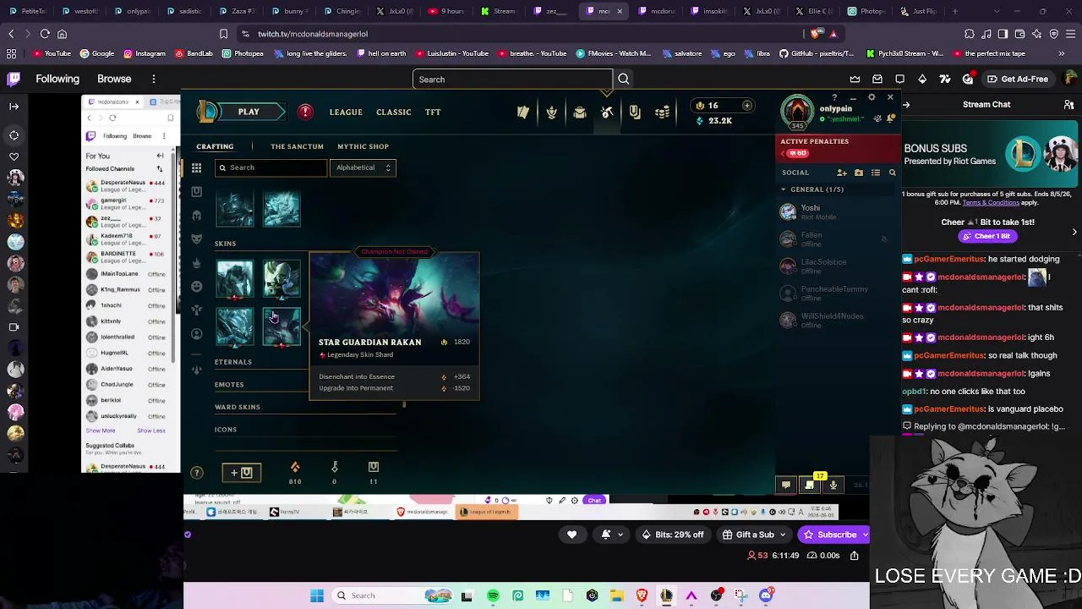Expand the Icons loot section
Screen dimensions: 1082x609
coord(226,430)
